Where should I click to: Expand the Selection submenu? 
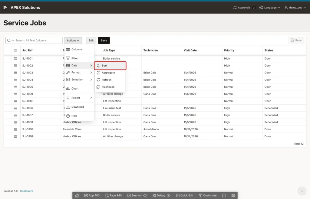(x=79, y=80)
